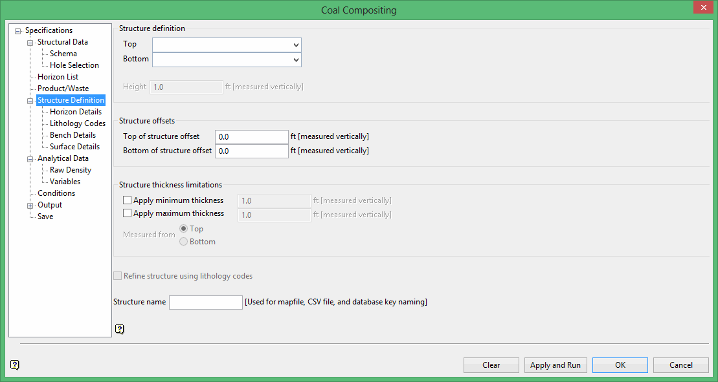Click the Structure name text field

tap(205, 302)
